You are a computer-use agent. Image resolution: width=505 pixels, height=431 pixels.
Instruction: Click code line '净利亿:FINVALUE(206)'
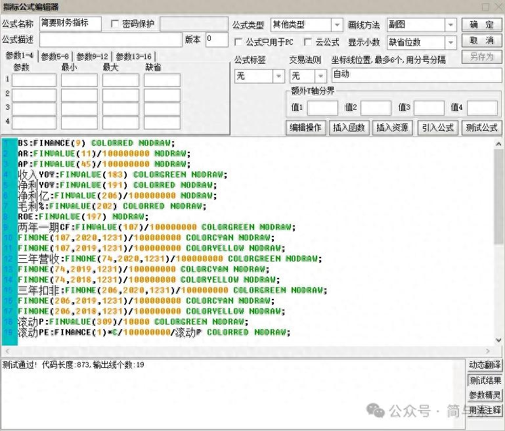(118, 196)
